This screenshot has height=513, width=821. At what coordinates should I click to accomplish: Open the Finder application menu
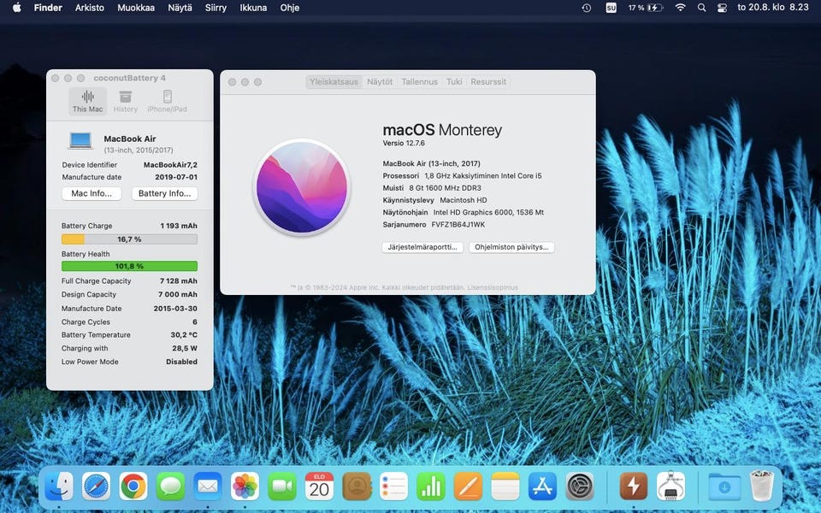48,8
